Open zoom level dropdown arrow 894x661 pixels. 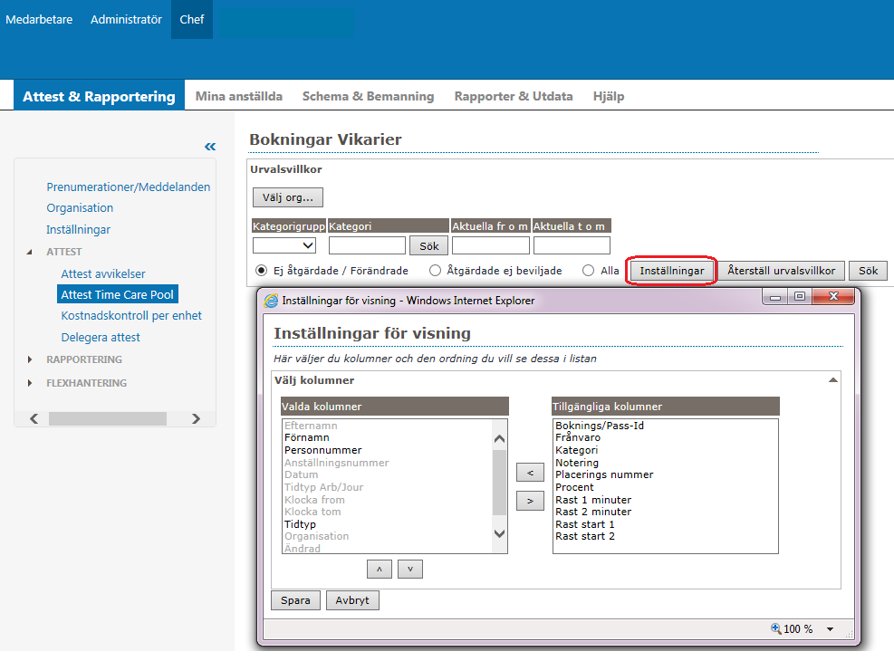click(x=830, y=629)
